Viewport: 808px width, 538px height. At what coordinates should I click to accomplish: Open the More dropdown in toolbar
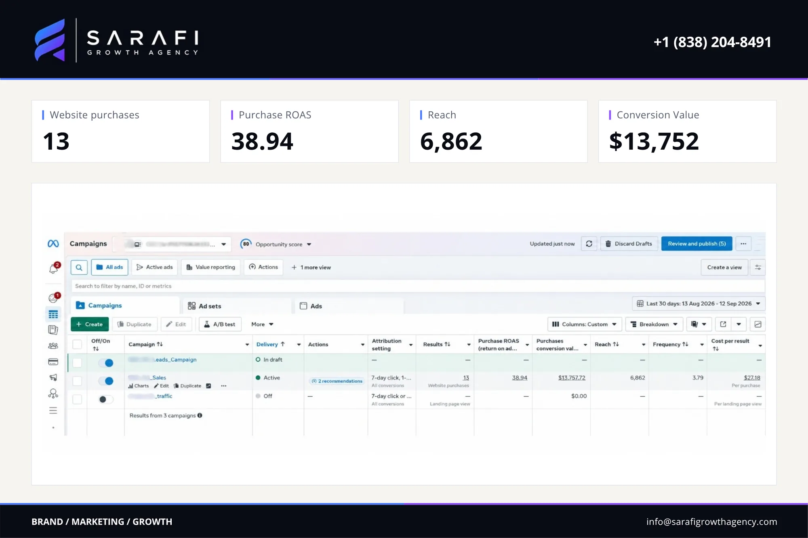(262, 324)
